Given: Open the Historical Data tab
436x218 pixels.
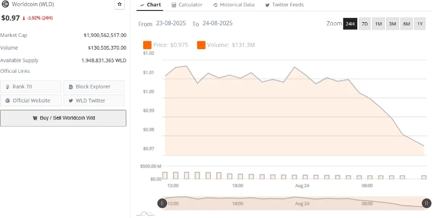Looking at the screenshot, I should (x=234, y=5).
